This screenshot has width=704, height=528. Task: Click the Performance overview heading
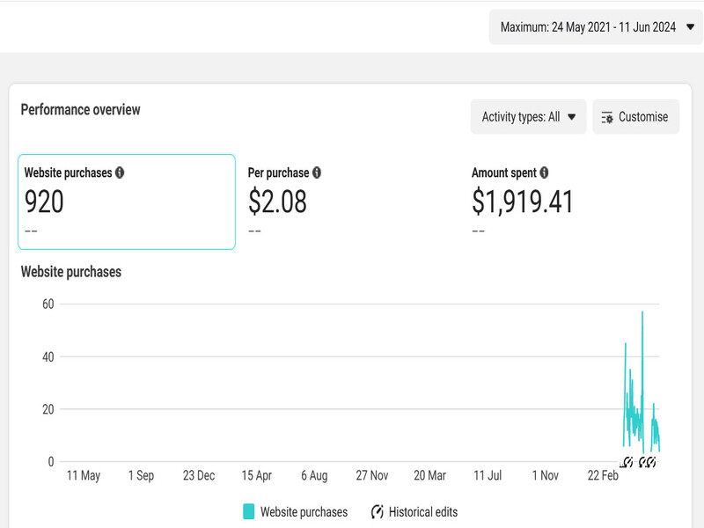pos(80,110)
